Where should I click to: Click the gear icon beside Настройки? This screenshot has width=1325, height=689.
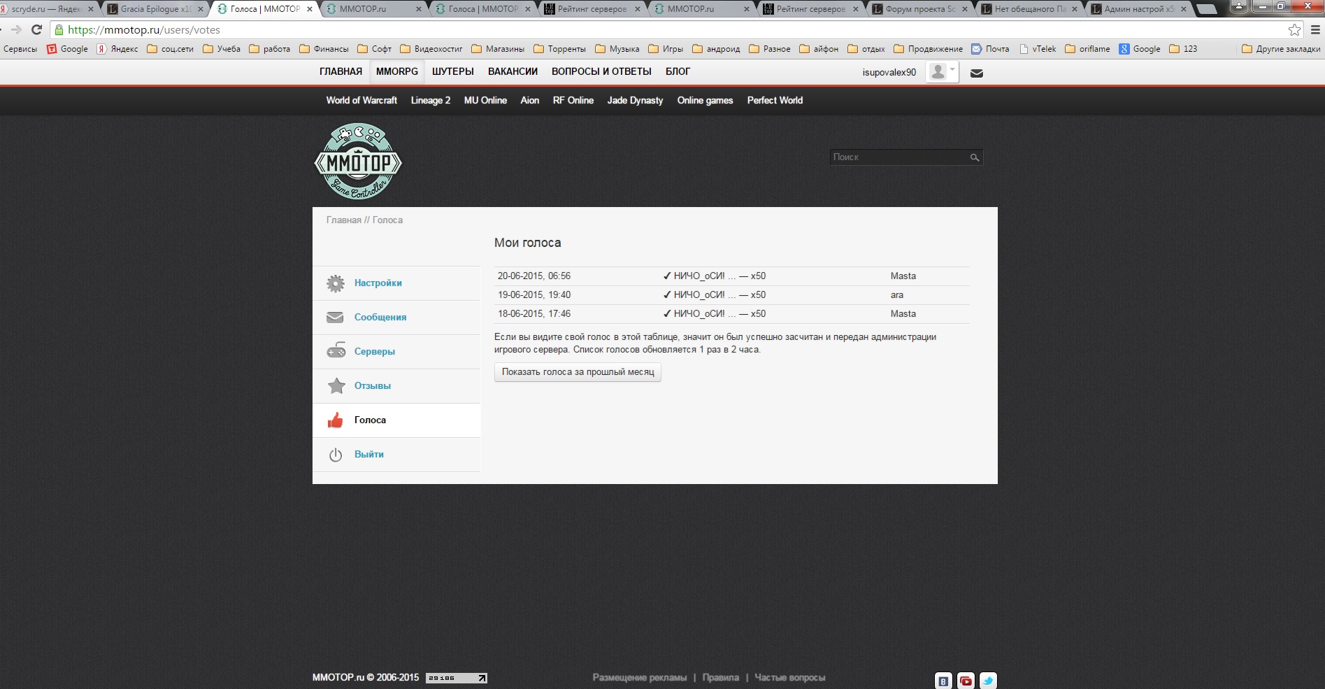click(336, 283)
